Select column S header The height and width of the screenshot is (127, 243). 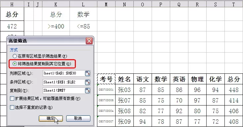[x=216, y=5]
